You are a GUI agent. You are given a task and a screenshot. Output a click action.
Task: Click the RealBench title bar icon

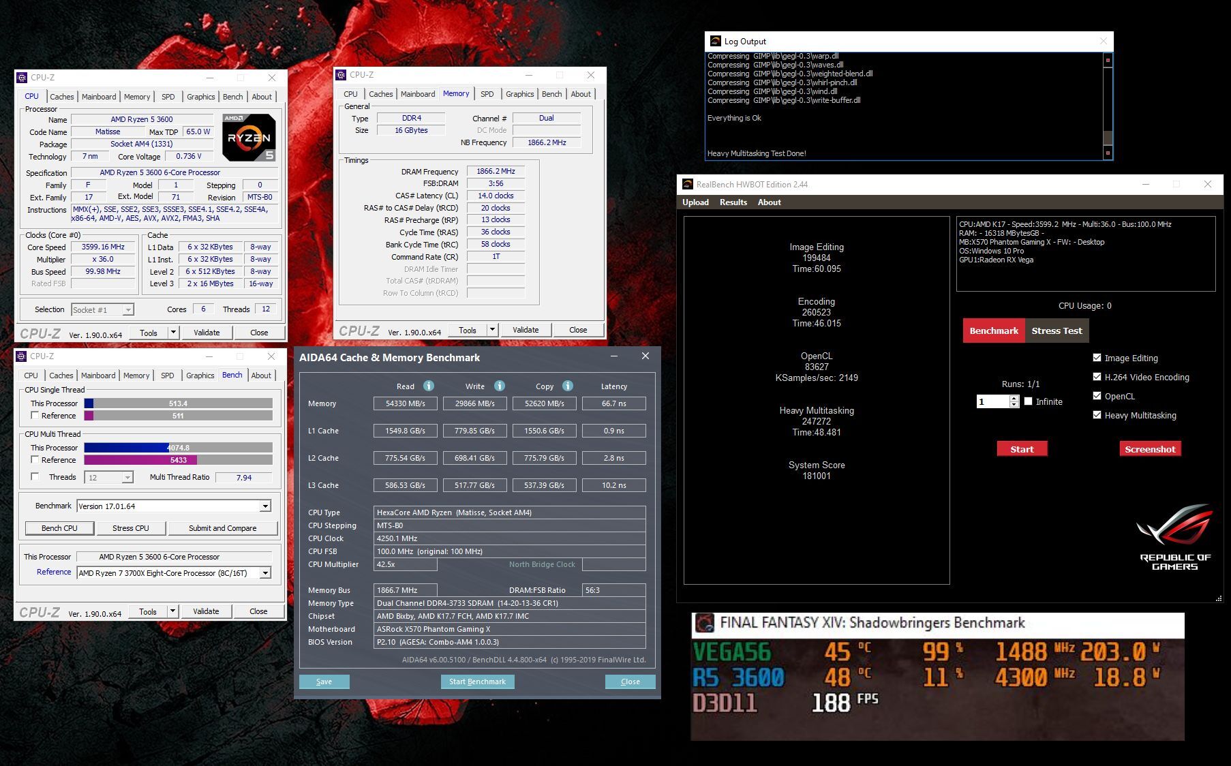point(686,184)
